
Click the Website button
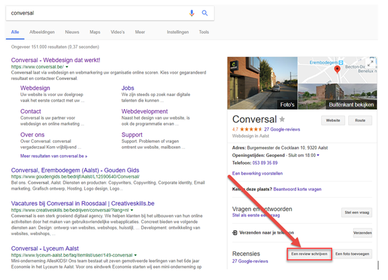pyautogui.click(x=333, y=120)
